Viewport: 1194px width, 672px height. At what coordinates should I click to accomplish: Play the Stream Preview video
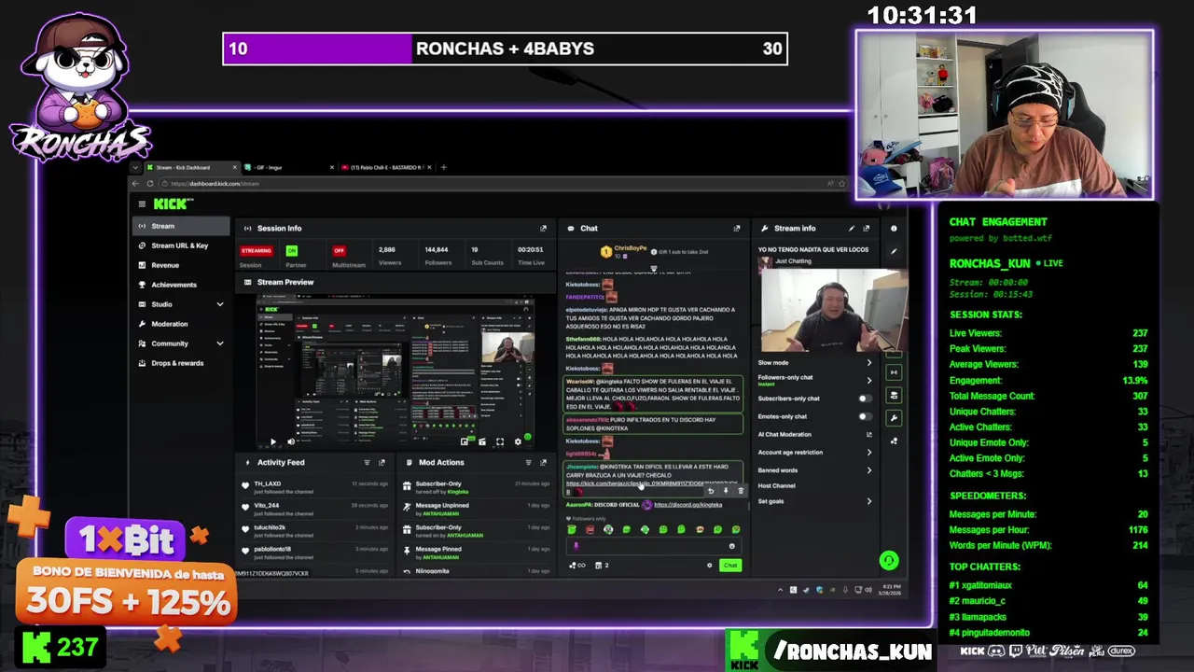pos(272,441)
